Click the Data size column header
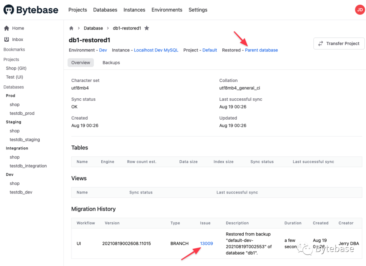This screenshot has height=266, width=366. pyautogui.click(x=188, y=162)
